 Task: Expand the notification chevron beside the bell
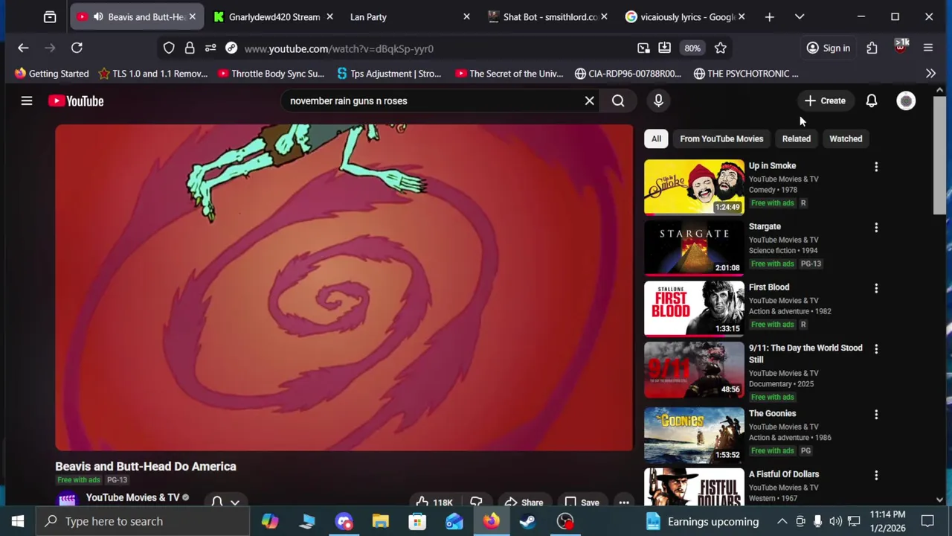pos(235,502)
